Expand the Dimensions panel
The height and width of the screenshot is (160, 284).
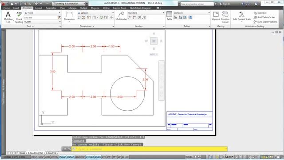coord(87,26)
